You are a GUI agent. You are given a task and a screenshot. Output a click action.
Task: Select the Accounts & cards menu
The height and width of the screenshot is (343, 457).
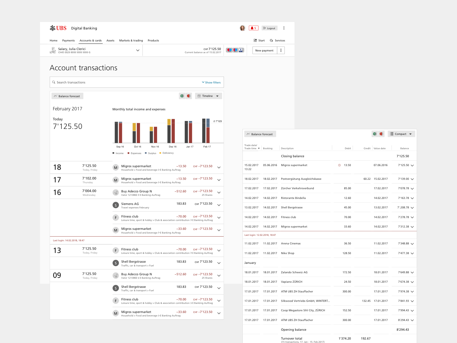(91, 40)
